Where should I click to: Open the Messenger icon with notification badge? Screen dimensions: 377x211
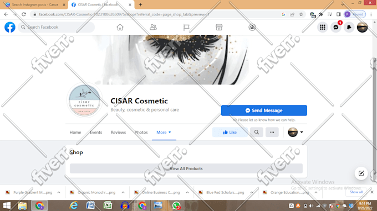pos(336,27)
